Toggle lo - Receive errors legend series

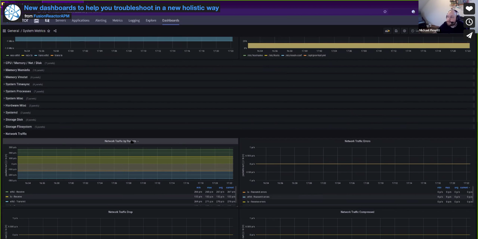point(256,202)
